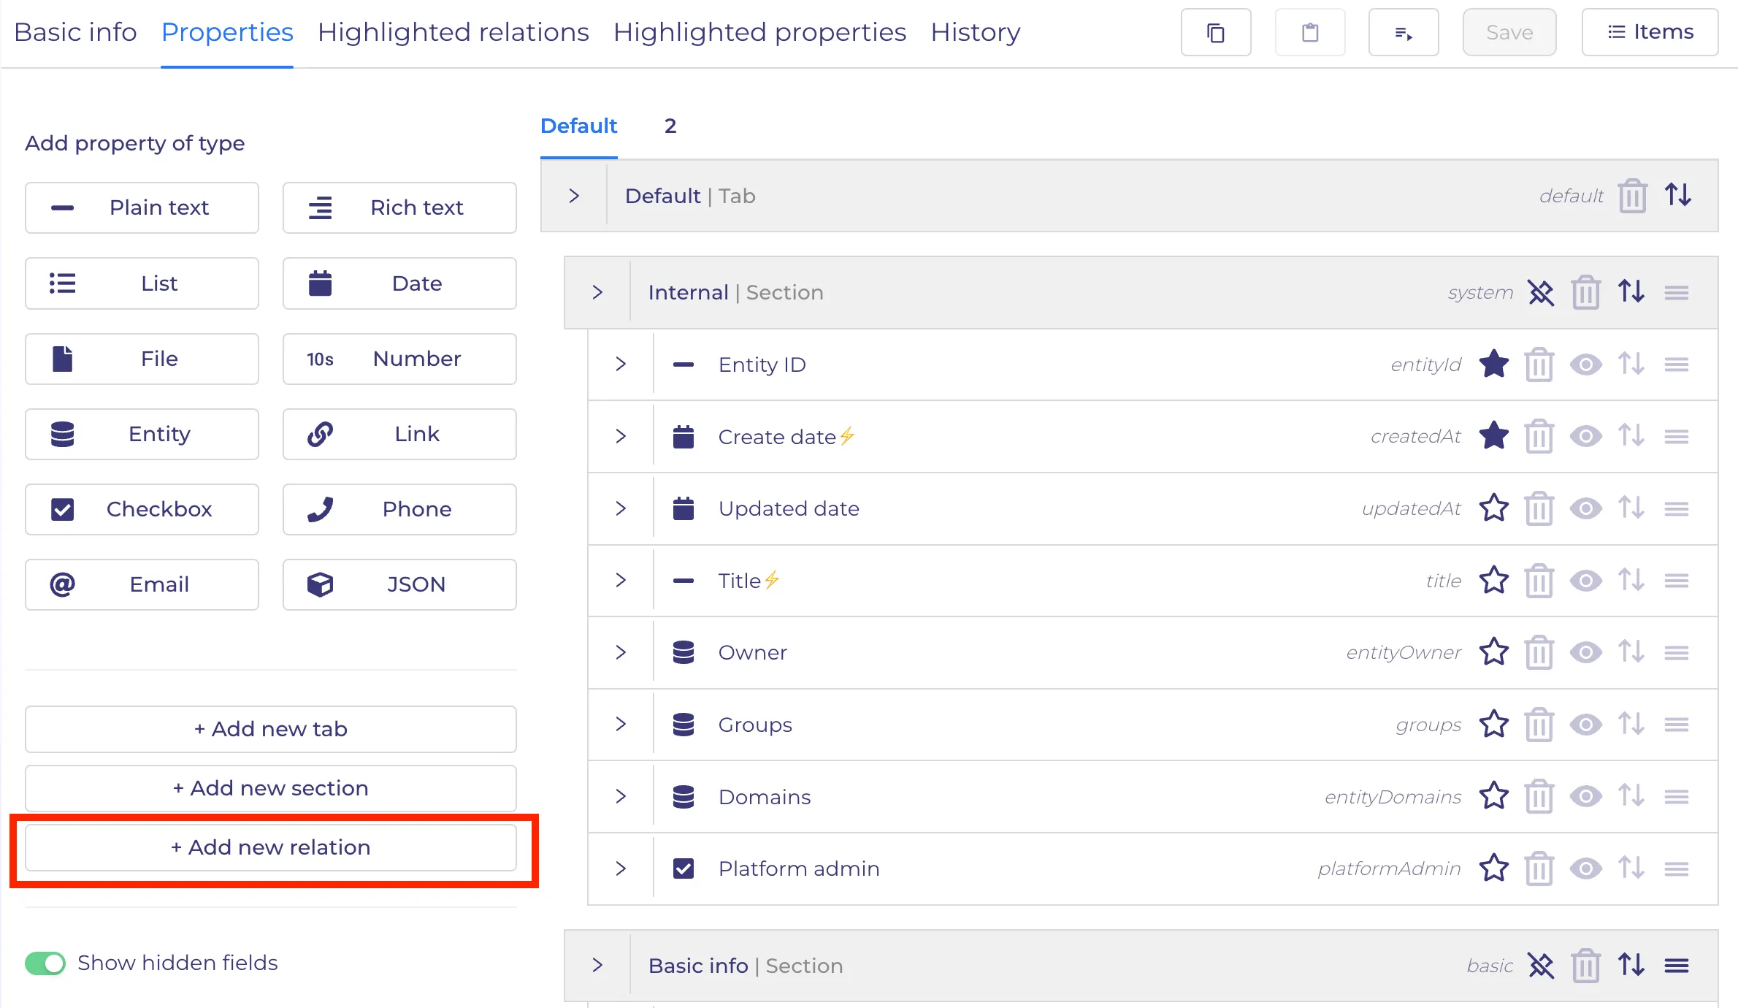1738x1008 pixels.
Task: Click the playlist-play icon button beside Save
Action: click(x=1404, y=32)
